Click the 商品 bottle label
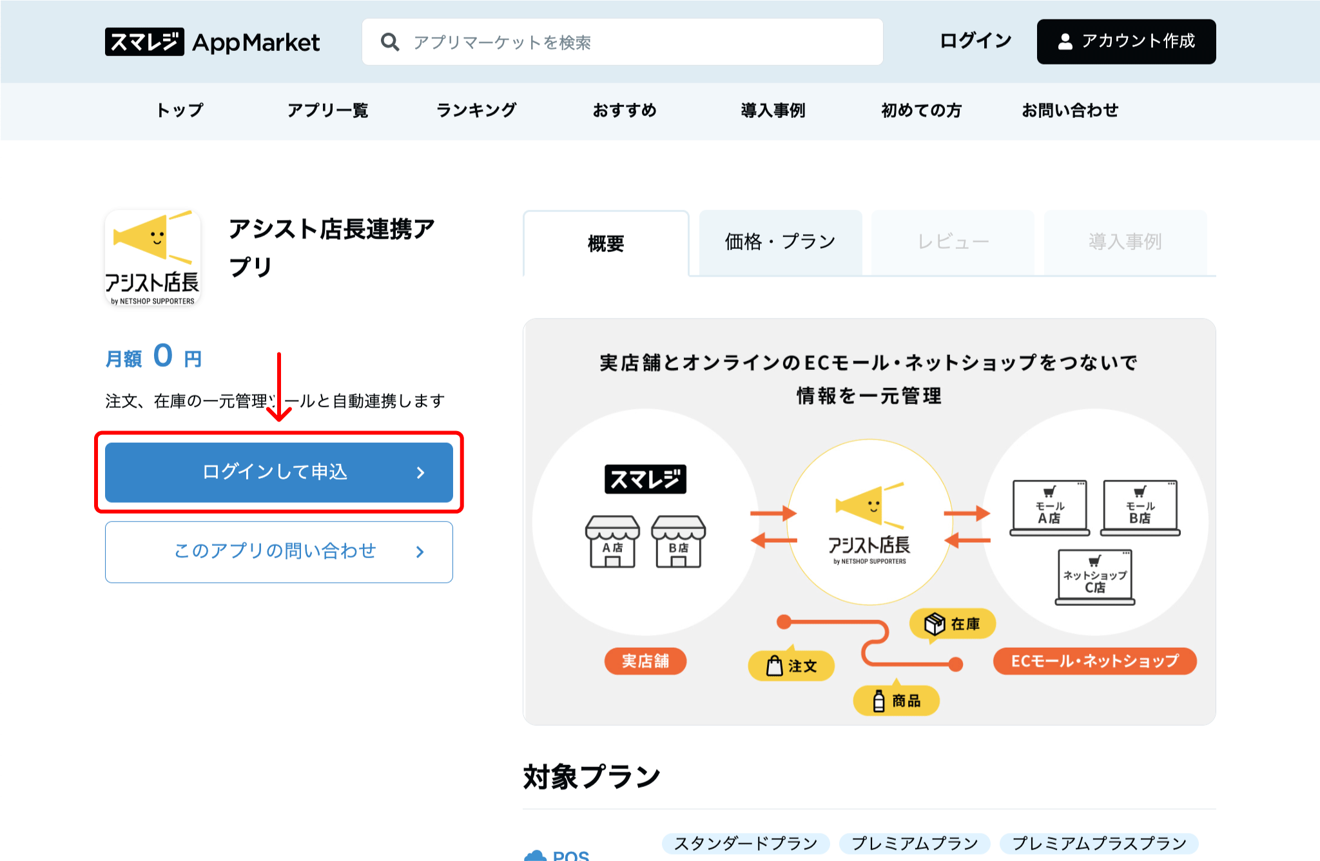 point(896,701)
